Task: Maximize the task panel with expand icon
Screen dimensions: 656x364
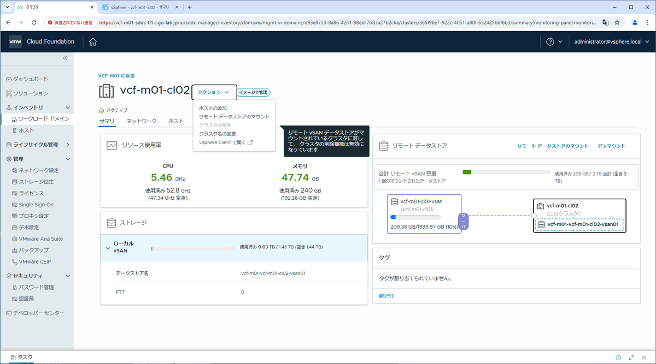Action: click(x=631, y=357)
